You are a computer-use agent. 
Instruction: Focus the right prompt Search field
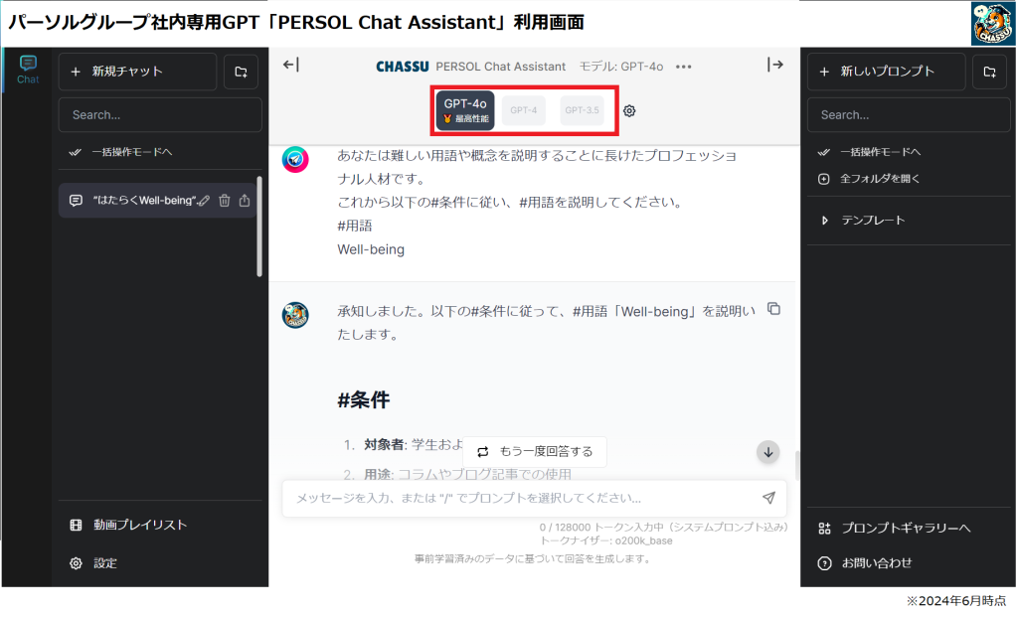pyautogui.click(x=909, y=115)
